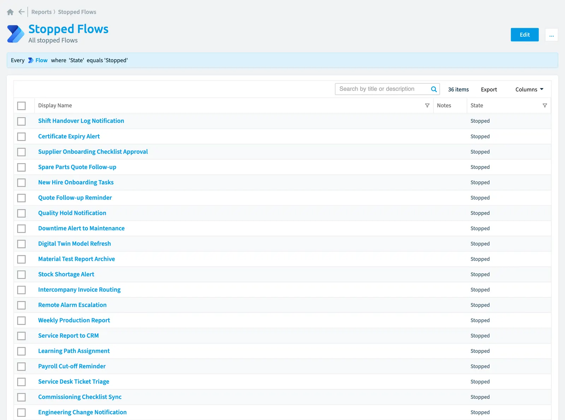
Task: Click the back arrow icon
Action: click(22, 12)
